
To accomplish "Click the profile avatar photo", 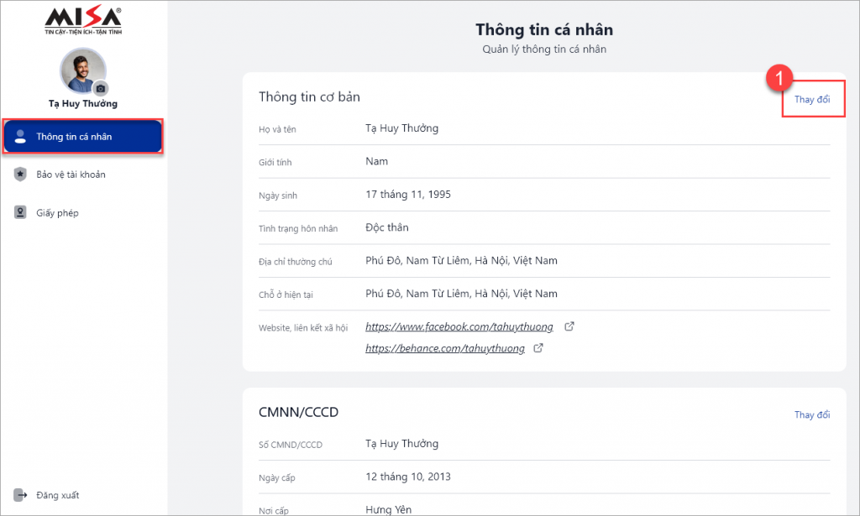I will point(83,70).
